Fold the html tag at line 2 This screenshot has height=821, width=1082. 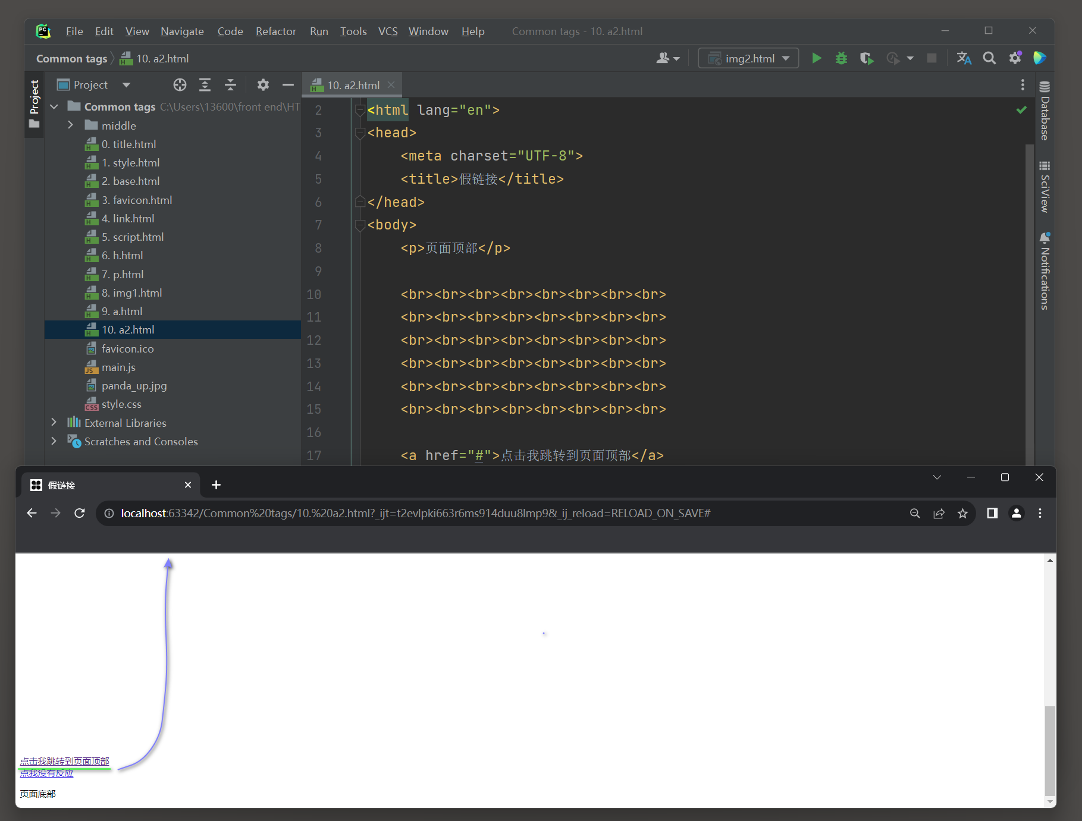point(359,110)
